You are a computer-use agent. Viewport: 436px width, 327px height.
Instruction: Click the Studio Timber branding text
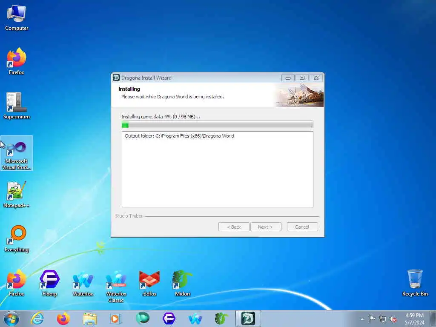tap(129, 216)
